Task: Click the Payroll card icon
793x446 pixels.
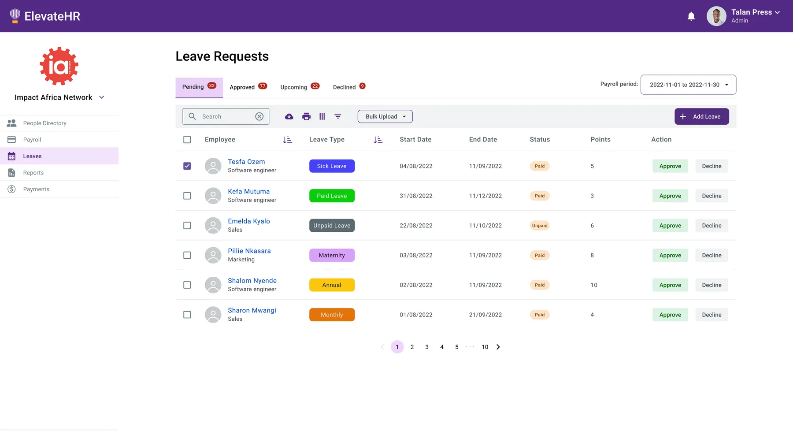Action: click(x=12, y=140)
